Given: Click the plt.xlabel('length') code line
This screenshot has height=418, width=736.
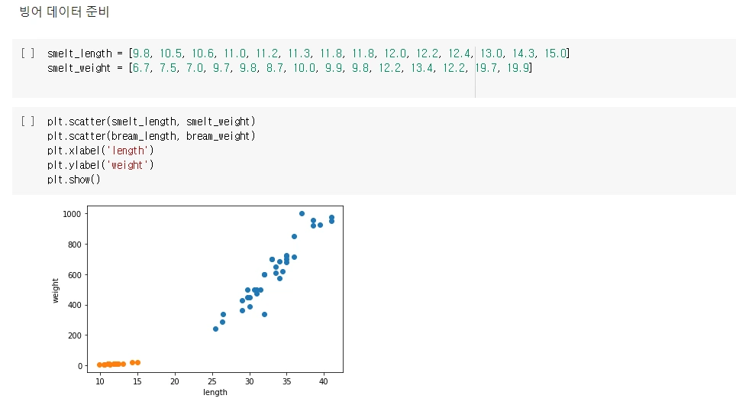Looking at the screenshot, I should 101,151.
